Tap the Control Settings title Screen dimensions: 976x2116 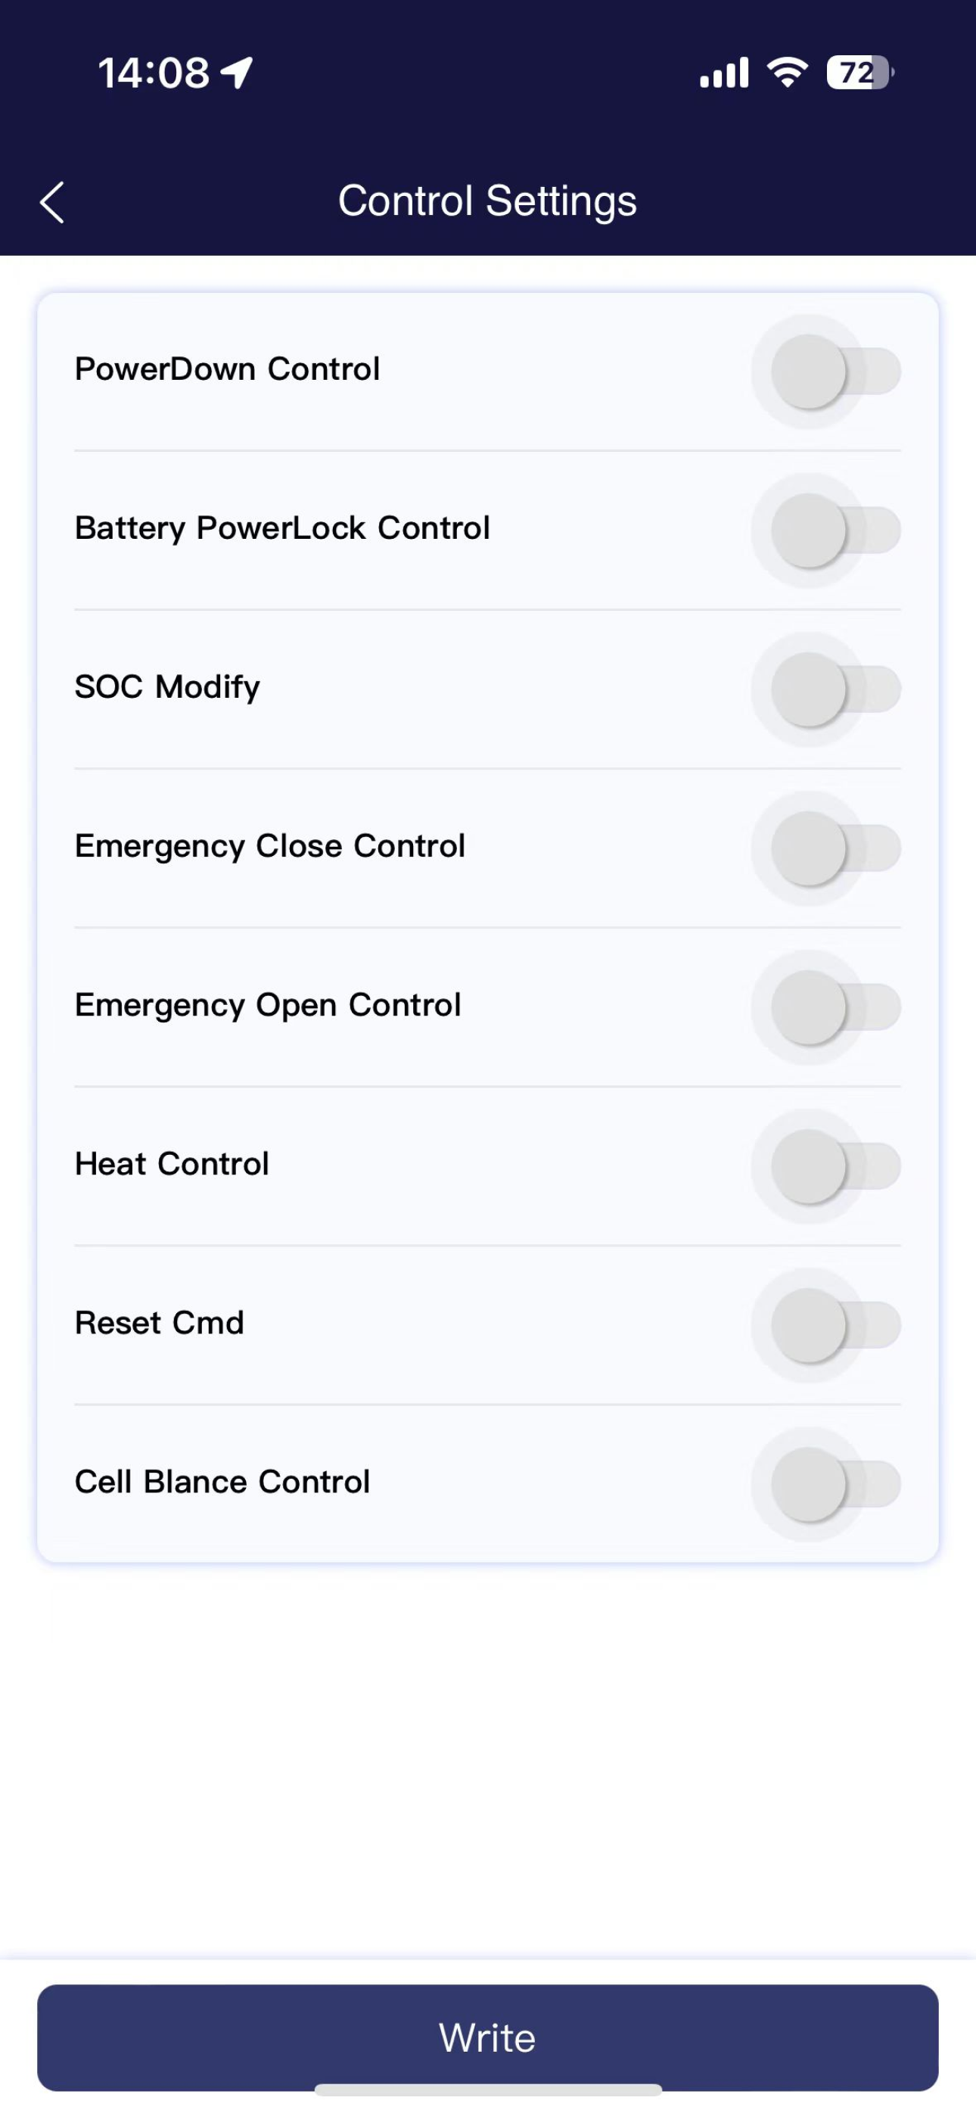(487, 201)
